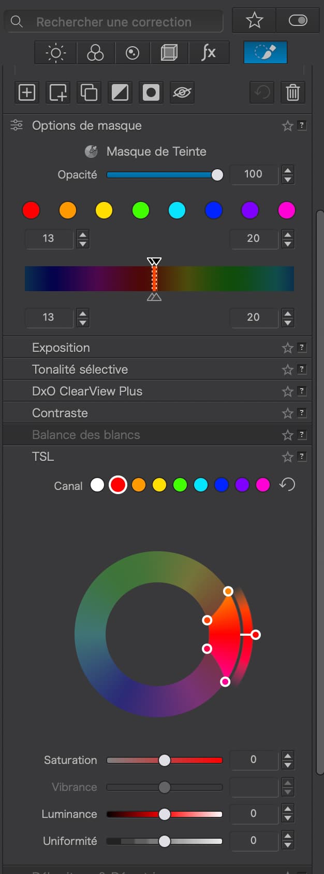Show favorite corrections with the top star
This screenshot has width=324, height=874.
254,21
